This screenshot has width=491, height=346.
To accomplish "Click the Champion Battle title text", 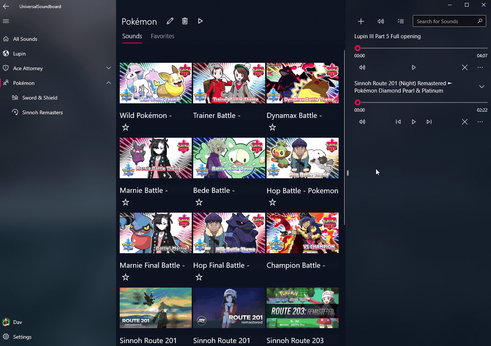I will pyautogui.click(x=296, y=265).
